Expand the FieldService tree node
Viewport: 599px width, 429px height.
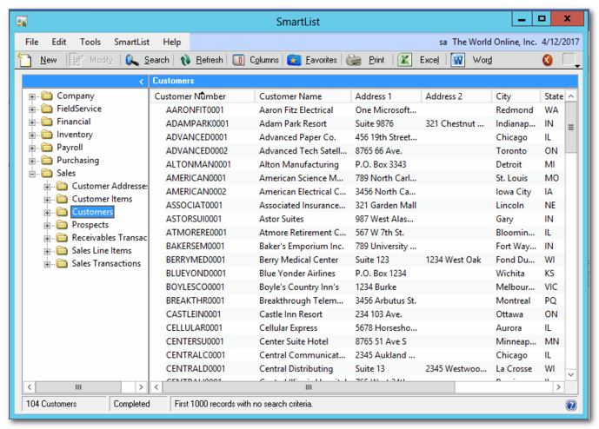tap(32, 109)
